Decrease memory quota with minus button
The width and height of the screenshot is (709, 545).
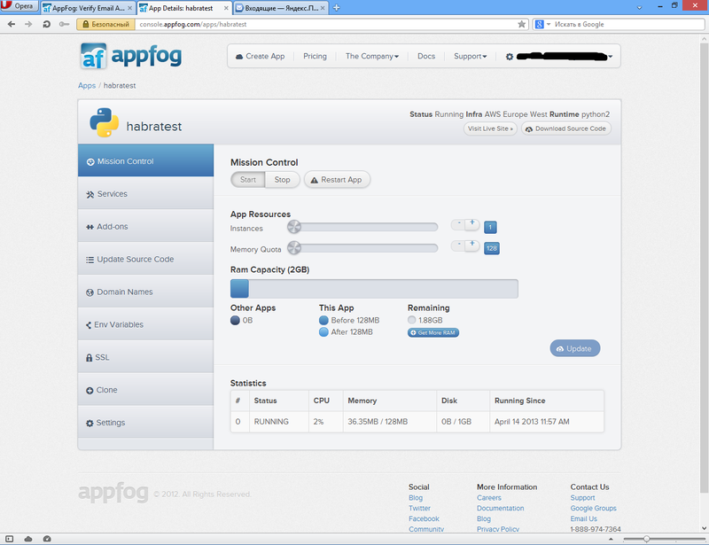click(458, 245)
